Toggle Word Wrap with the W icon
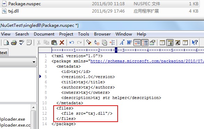Viewport: 204px width, 129px height. [x=129, y=43]
